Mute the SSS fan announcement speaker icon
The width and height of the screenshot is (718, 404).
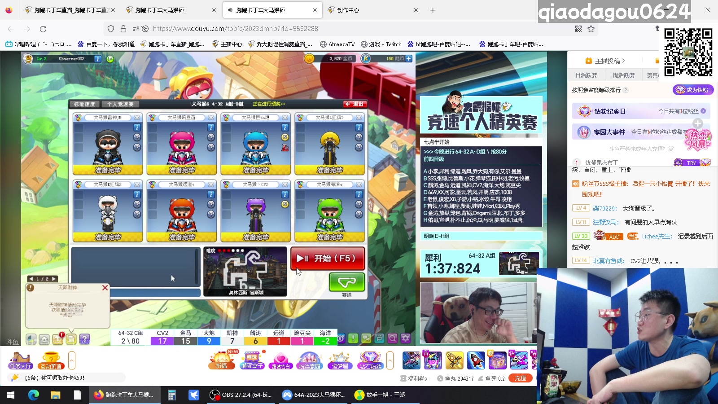(x=576, y=183)
